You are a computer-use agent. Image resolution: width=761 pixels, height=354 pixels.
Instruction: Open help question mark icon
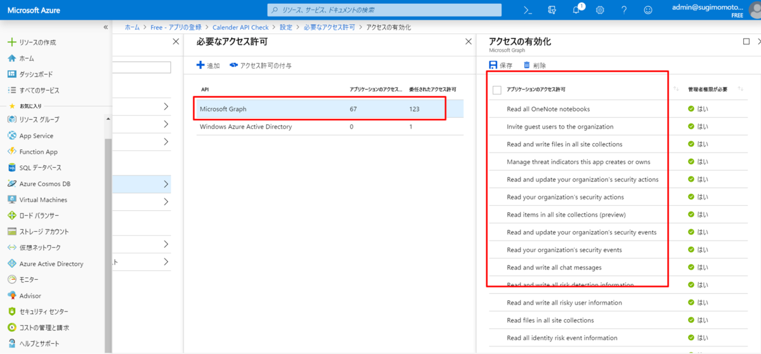pos(624,10)
